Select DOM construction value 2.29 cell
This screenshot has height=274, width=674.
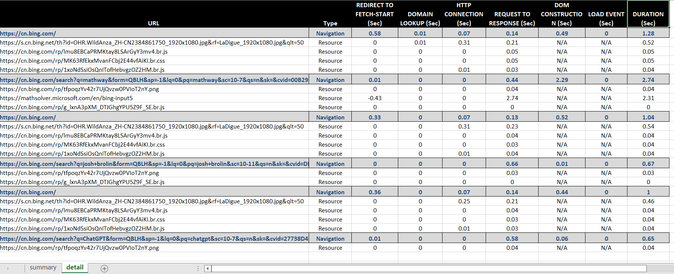click(562, 80)
